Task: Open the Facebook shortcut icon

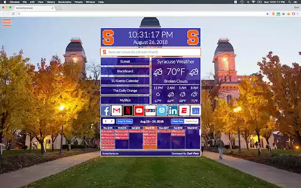Action: click(x=105, y=110)
